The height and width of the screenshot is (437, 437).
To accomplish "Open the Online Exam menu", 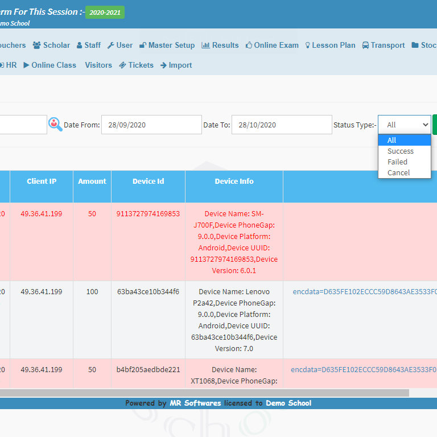I will [272, 46].
